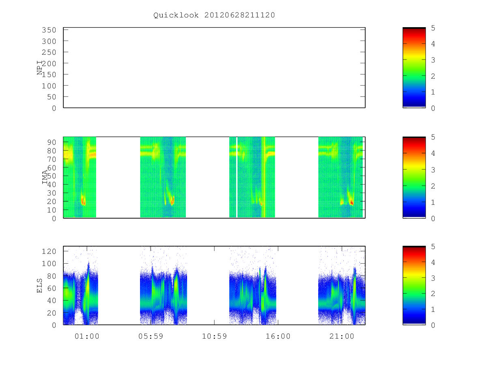Click the IMA panel color bar
The width and height of the screenshot is (487, 365).
click(x=414, y=178)
